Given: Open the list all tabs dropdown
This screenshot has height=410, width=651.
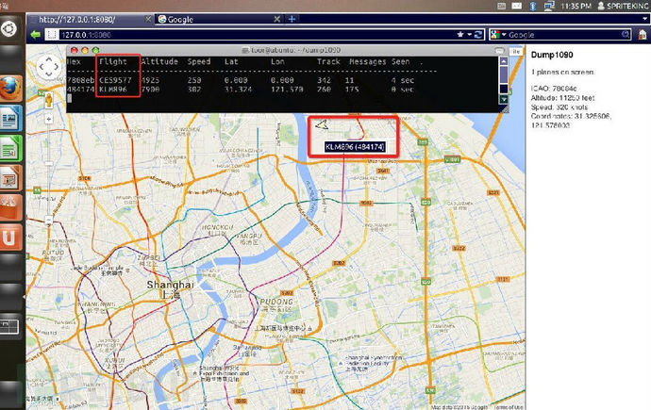Looking at the screenshot, I should click(644, 19).
